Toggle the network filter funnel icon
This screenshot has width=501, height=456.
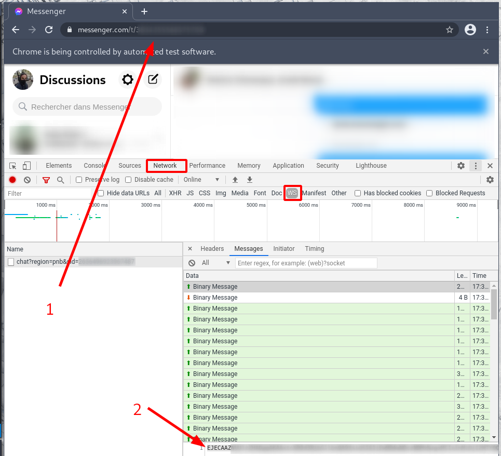click(x=46, y=180)
